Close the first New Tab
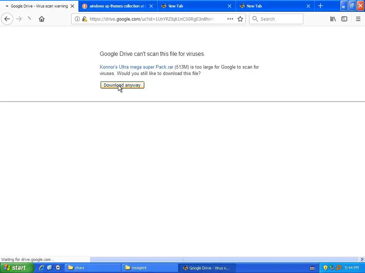 (230, 6)
